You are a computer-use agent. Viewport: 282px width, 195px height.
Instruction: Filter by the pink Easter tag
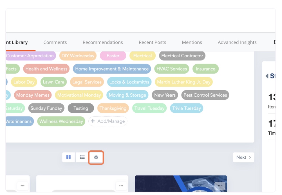[x=113, y=56]
